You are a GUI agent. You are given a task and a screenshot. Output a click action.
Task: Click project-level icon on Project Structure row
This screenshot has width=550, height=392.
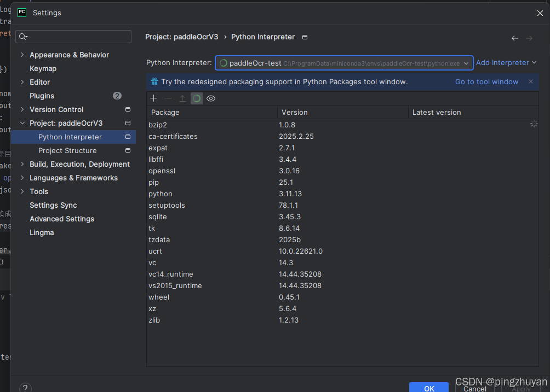pyautogui.click(x=128, y=150)
